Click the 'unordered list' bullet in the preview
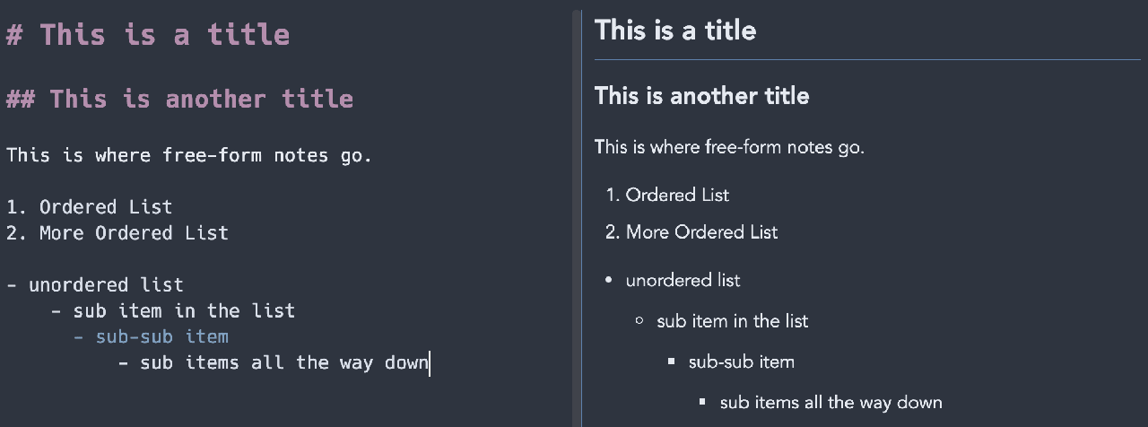This screenshot has width=1148, height=427. click(x=683, y=281)
